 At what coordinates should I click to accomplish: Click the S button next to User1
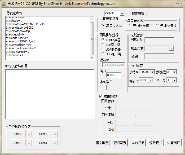(55, 134)
